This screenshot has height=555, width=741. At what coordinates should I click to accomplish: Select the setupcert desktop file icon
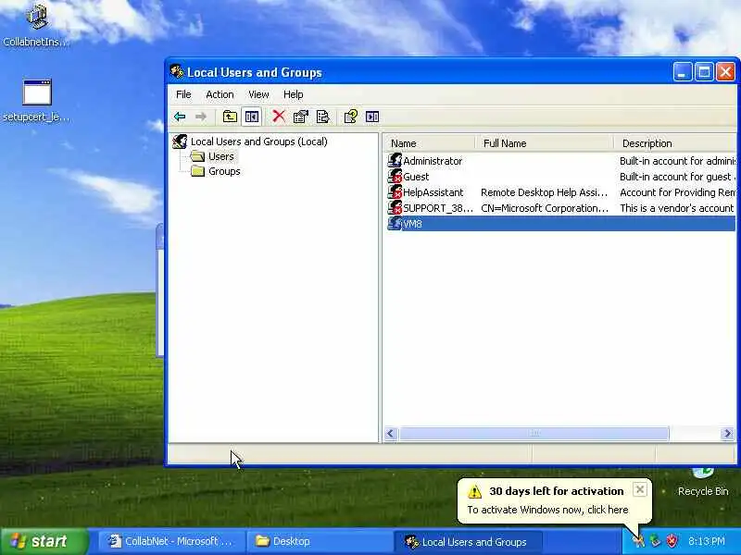37,92
